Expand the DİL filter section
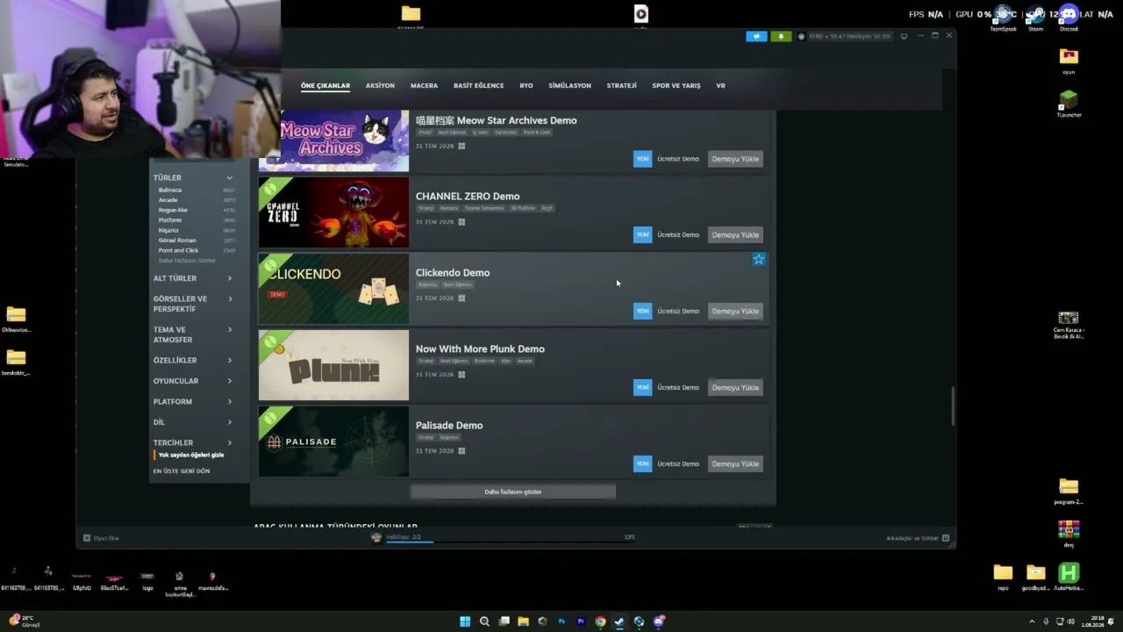Image resolution: width=1123 pixels, height=632 pixels. [230, 422]
